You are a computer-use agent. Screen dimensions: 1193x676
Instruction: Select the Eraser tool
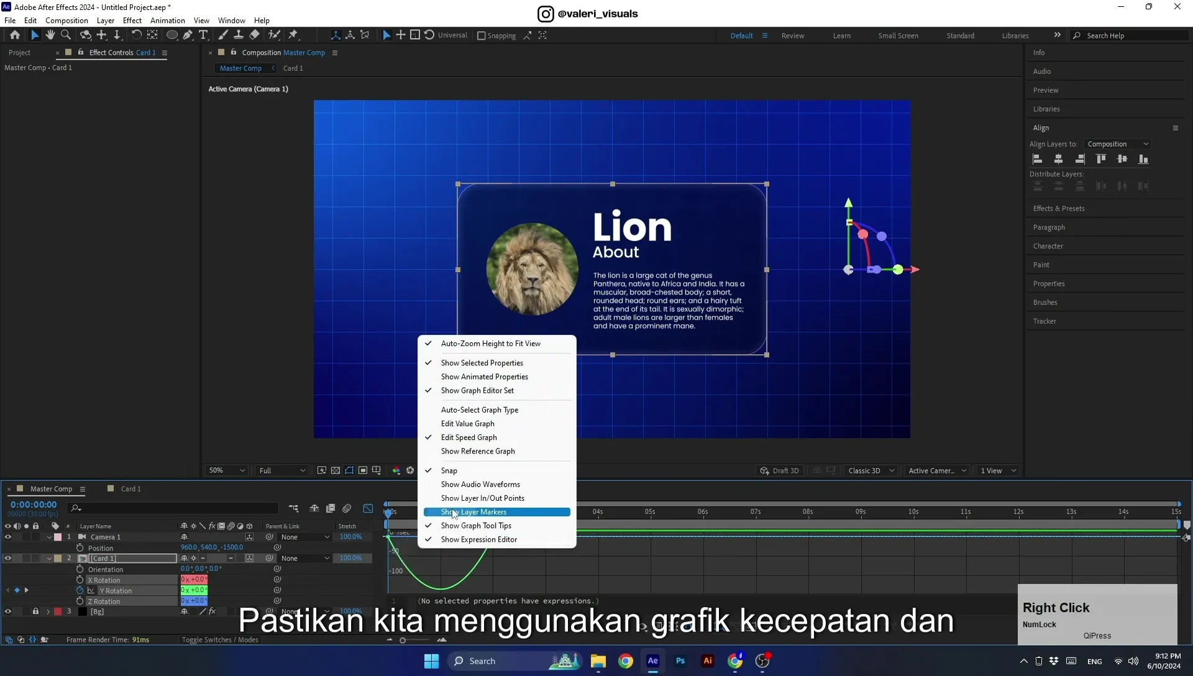[x=255, y=35]
